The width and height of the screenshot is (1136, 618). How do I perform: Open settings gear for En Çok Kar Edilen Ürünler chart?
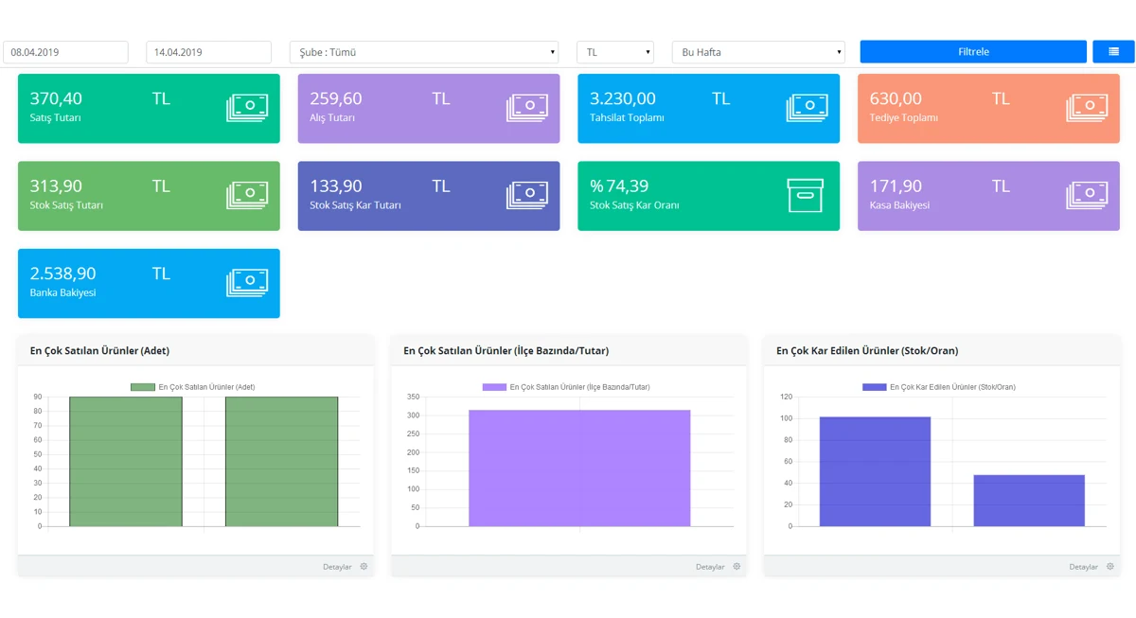pos(1110,567)
